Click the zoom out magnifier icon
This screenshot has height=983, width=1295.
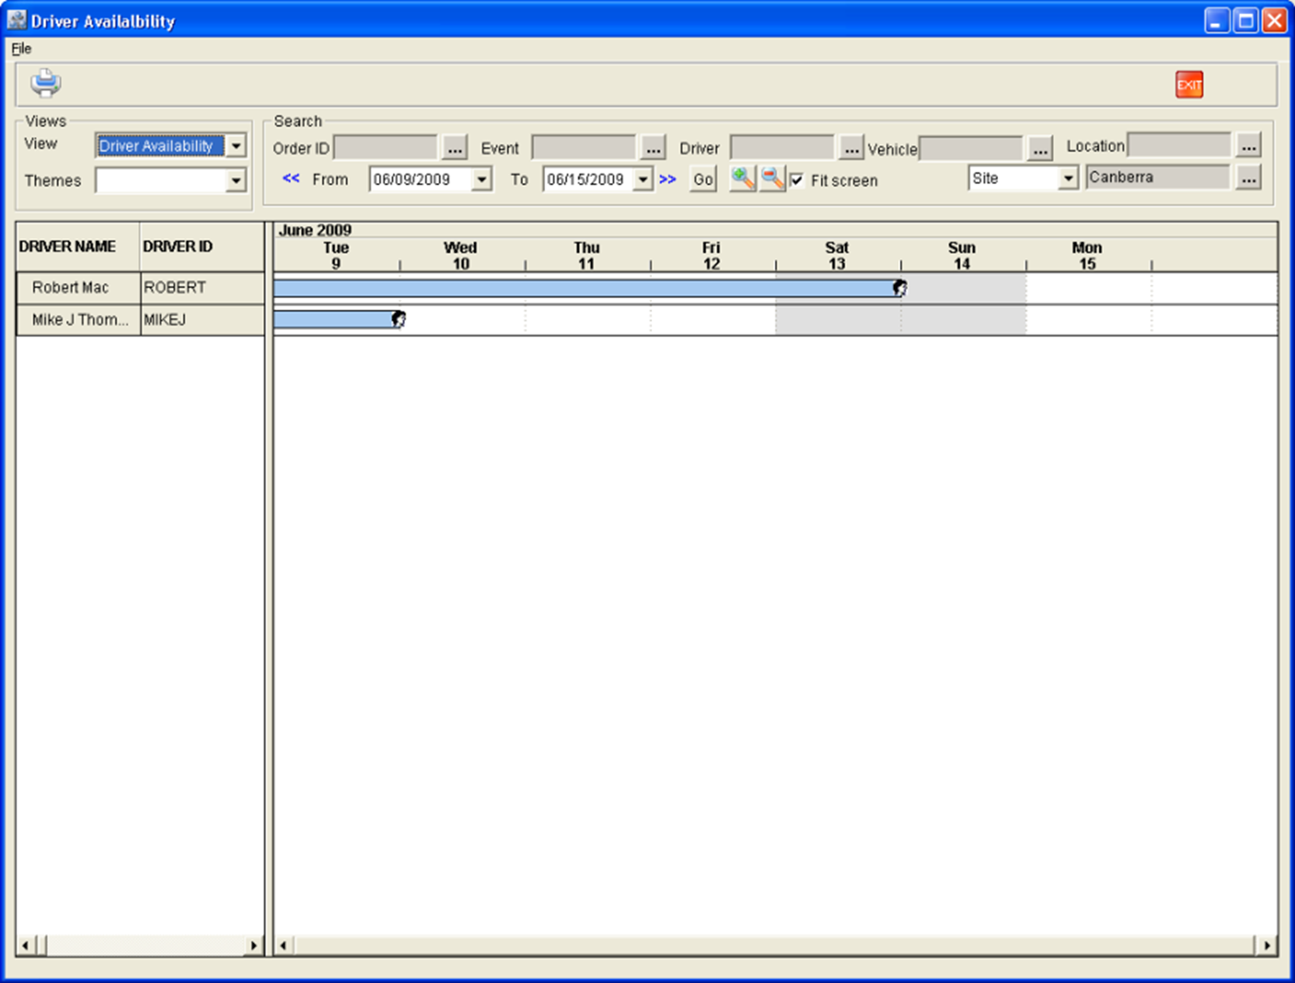pos(772,179)
